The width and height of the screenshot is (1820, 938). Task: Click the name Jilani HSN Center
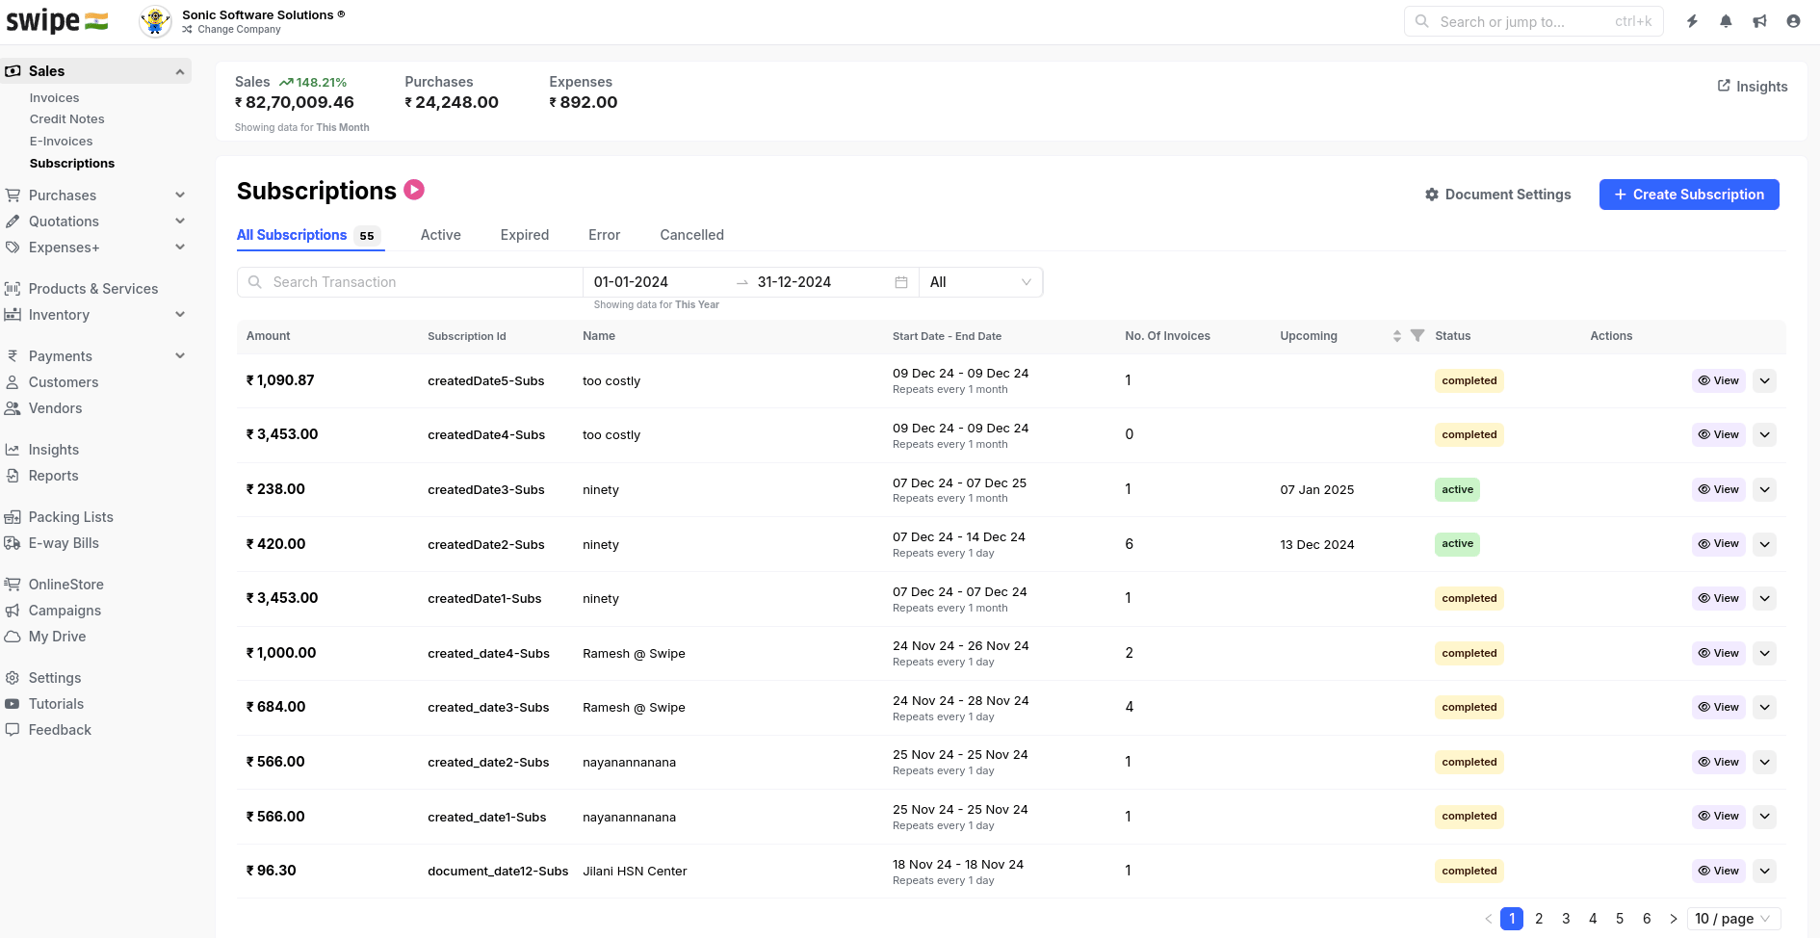(x=635, y=872)
